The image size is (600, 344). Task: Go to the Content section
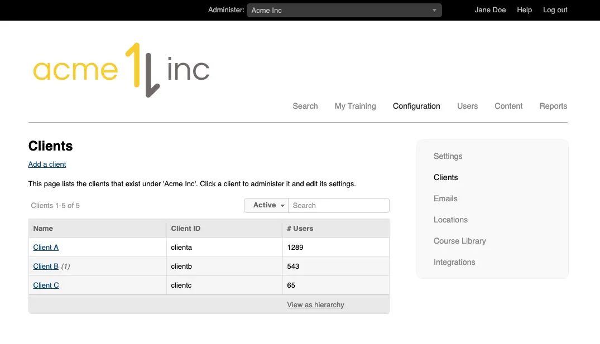click(508, 106)
